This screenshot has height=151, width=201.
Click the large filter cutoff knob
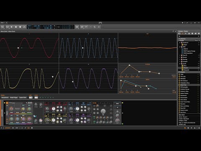pos(103,111)
